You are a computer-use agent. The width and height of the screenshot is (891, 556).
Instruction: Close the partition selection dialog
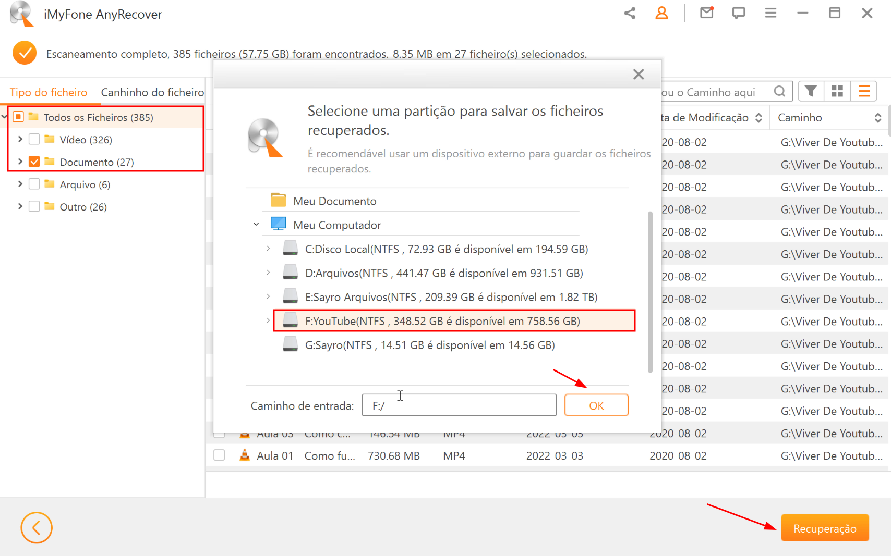pyautogui.click(x=639, y=74)
